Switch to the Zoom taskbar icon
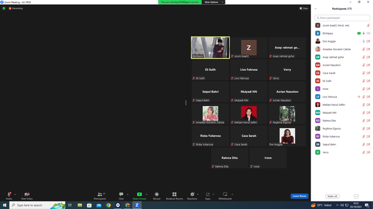 point(137,205)
